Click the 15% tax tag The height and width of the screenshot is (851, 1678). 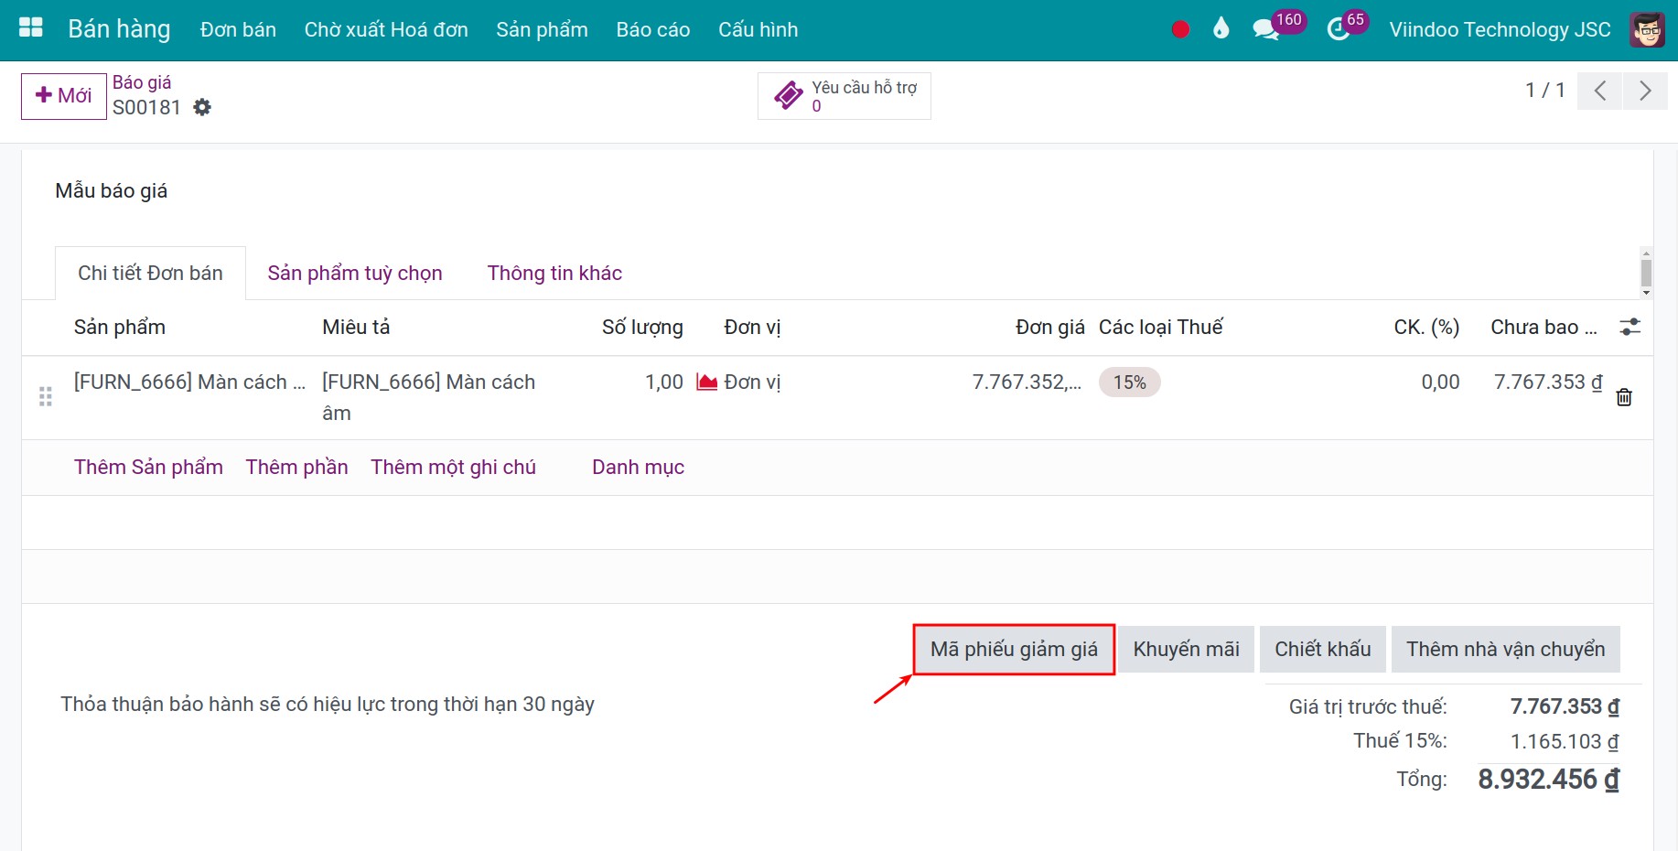[x=1129, y=382]
